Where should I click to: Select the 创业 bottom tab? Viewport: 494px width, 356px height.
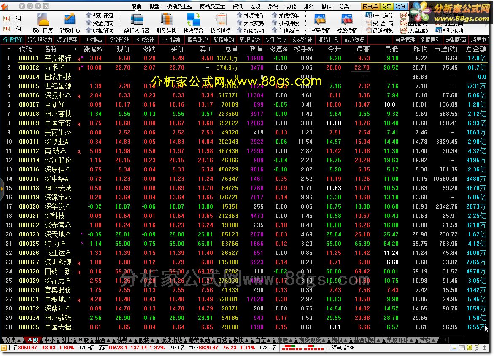66,340
